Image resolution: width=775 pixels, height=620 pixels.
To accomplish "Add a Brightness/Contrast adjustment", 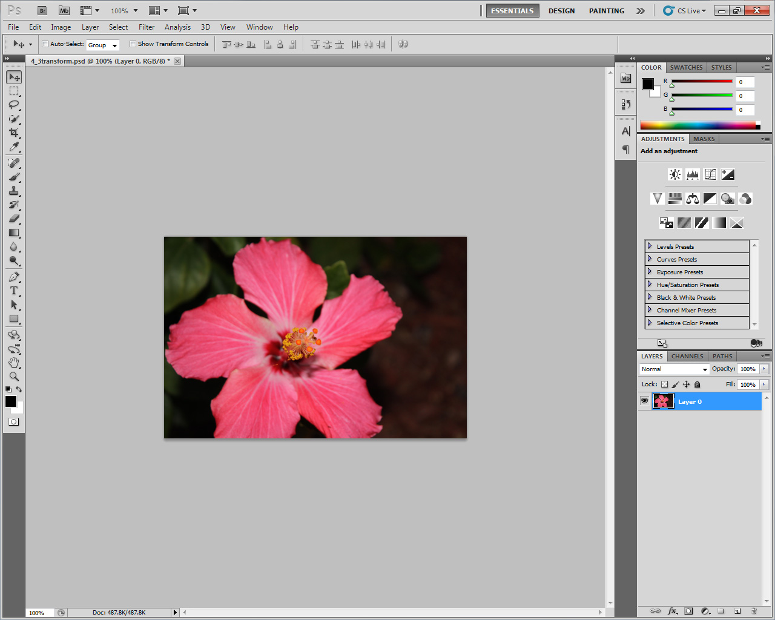I will click(x=674, y=174).
